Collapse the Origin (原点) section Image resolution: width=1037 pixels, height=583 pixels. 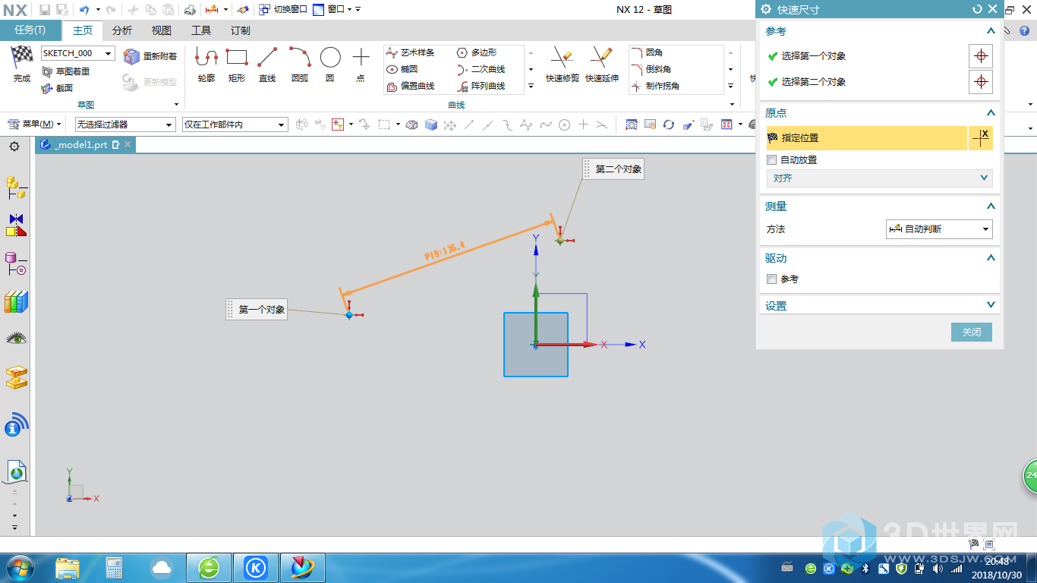pos(990,113)
